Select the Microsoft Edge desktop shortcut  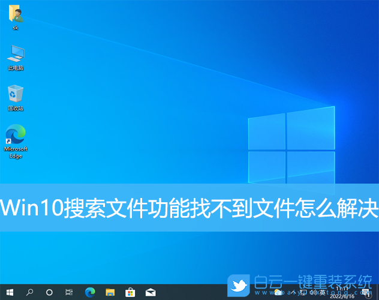(x=16, y=142)
